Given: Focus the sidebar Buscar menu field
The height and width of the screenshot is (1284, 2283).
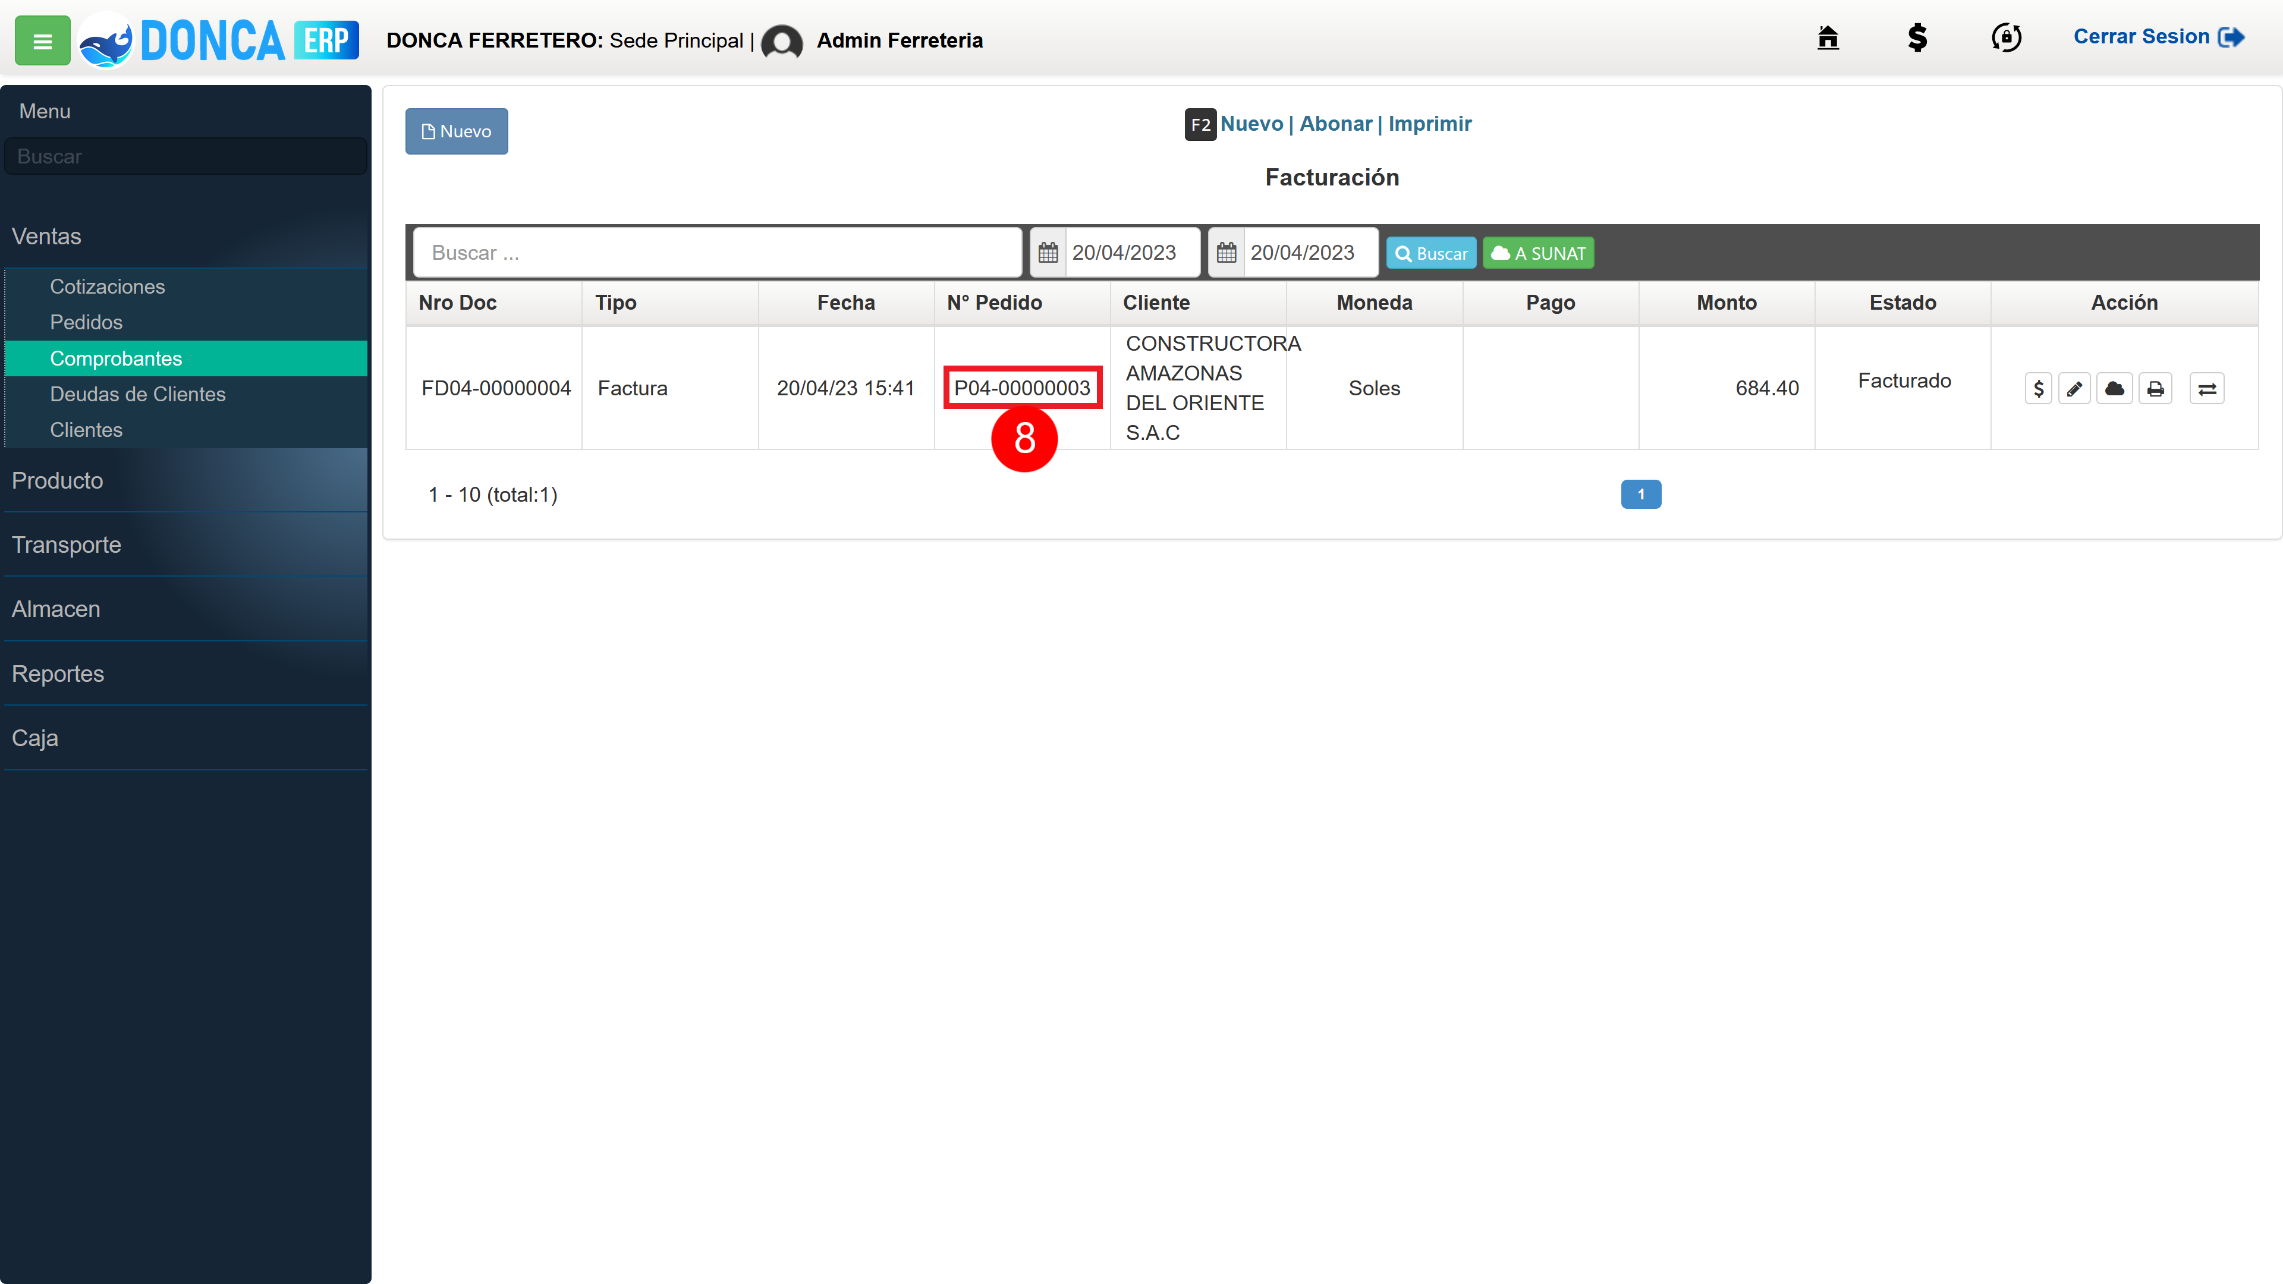Looking at the screenshot, I should (186, 156).
